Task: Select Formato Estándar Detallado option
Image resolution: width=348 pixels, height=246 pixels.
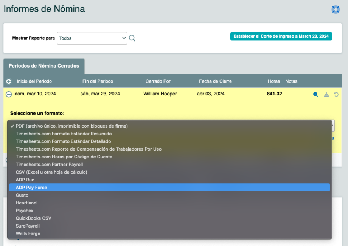Action: (169, 141)
